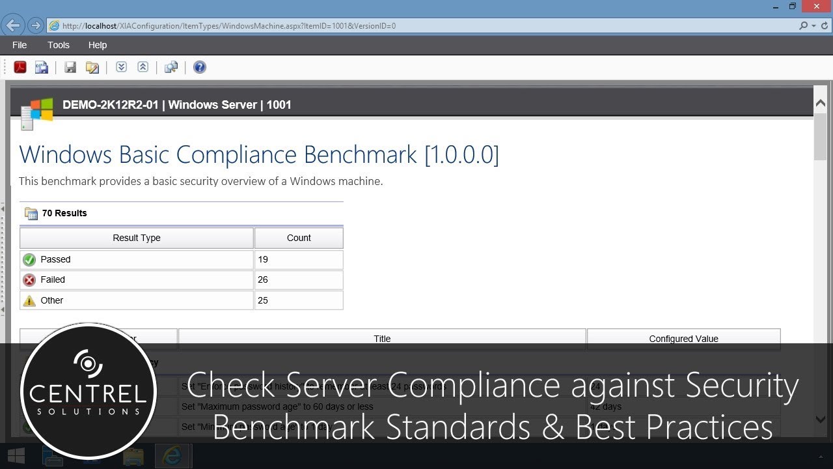Collapse all sections with double-up arrows
The height and width of the screenshot is (469, 833).
click(x=143, y=67)
